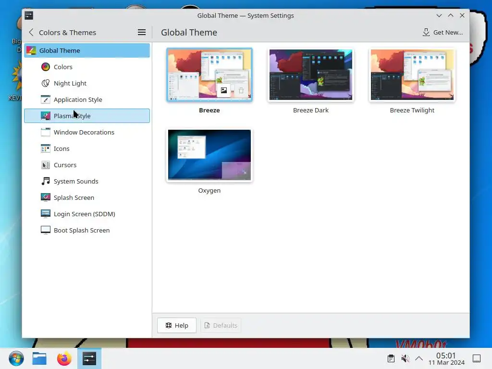Open System Sounds settings

[87, 181]
